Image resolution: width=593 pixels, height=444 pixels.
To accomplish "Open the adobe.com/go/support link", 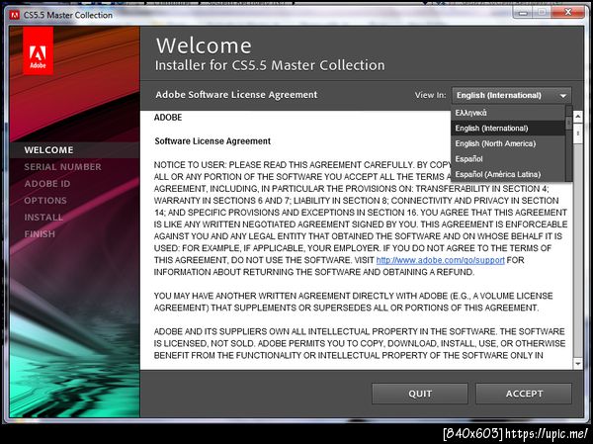I will (440, 260).
